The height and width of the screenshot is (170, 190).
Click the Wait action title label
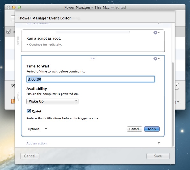tap(93, 58)
